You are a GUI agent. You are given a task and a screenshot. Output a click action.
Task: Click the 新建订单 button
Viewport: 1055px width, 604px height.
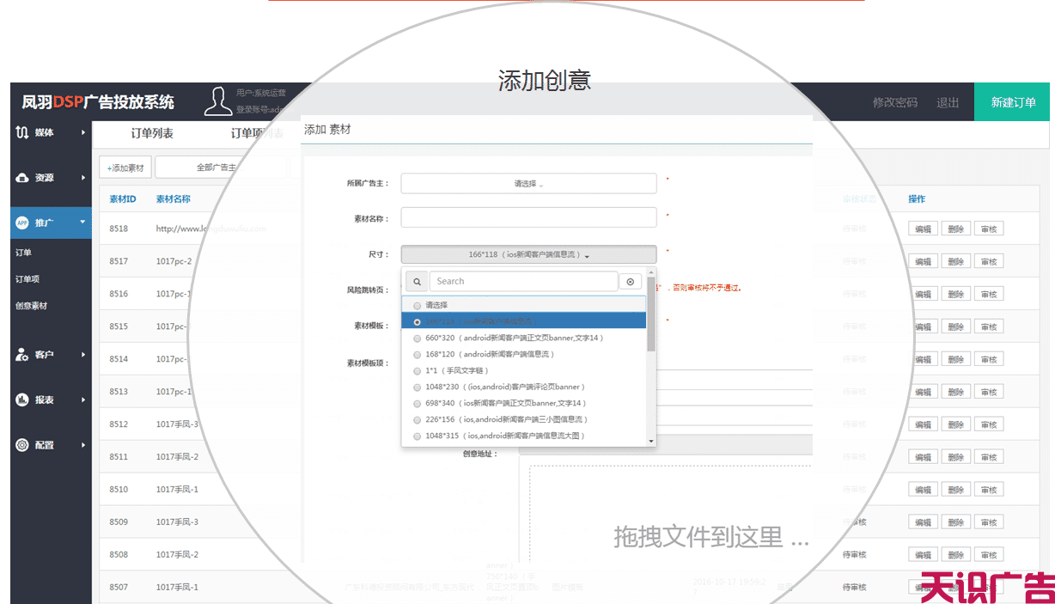1013,102
